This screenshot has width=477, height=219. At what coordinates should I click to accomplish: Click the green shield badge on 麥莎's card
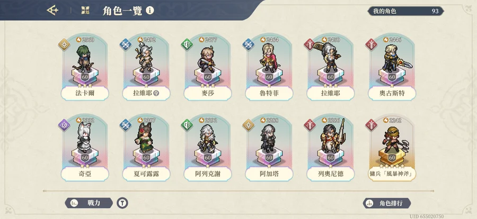point(187,44)
